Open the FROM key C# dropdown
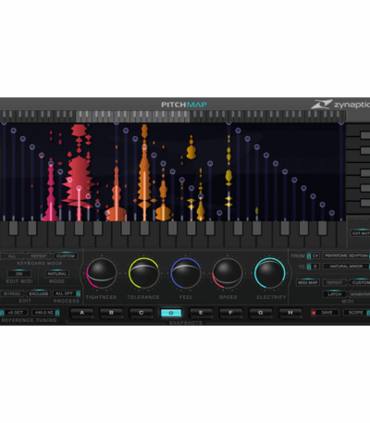This screenshot has height=423, width=370. pos(313,255)
